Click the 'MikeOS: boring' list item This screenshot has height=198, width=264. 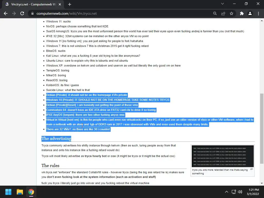[x=56, y=75]
